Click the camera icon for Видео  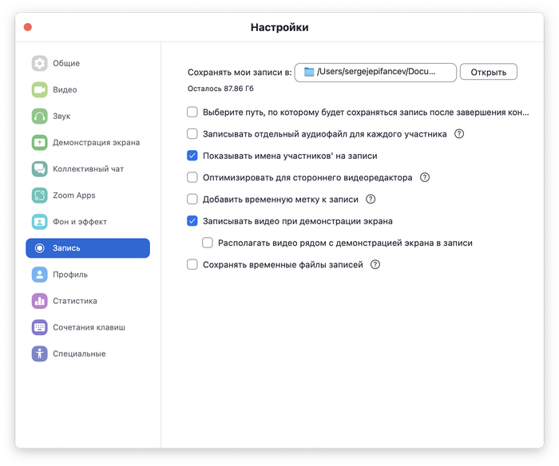click(x=40, y=90)
